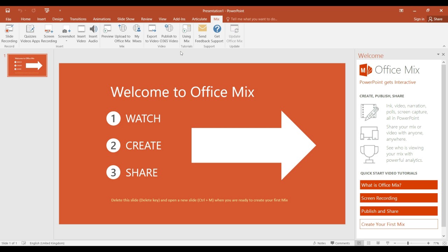Switch to Slide Sorter view
The height and width of the screenshot is (252, 448).
click(x=369, y=243)
